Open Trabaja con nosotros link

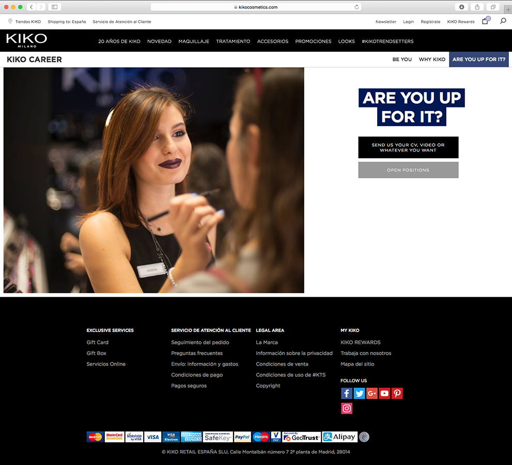pyautogui.click(x=366, y=353)
